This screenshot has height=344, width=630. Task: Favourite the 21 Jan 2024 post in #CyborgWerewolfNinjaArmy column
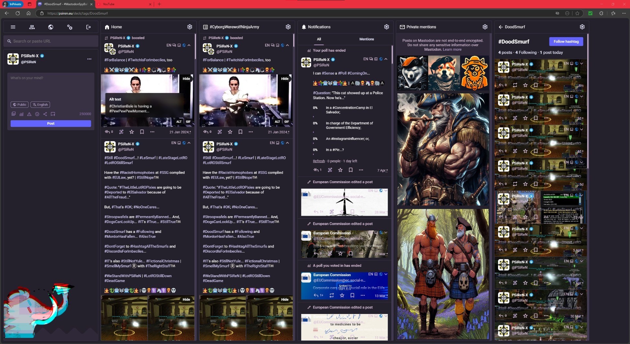230,132
